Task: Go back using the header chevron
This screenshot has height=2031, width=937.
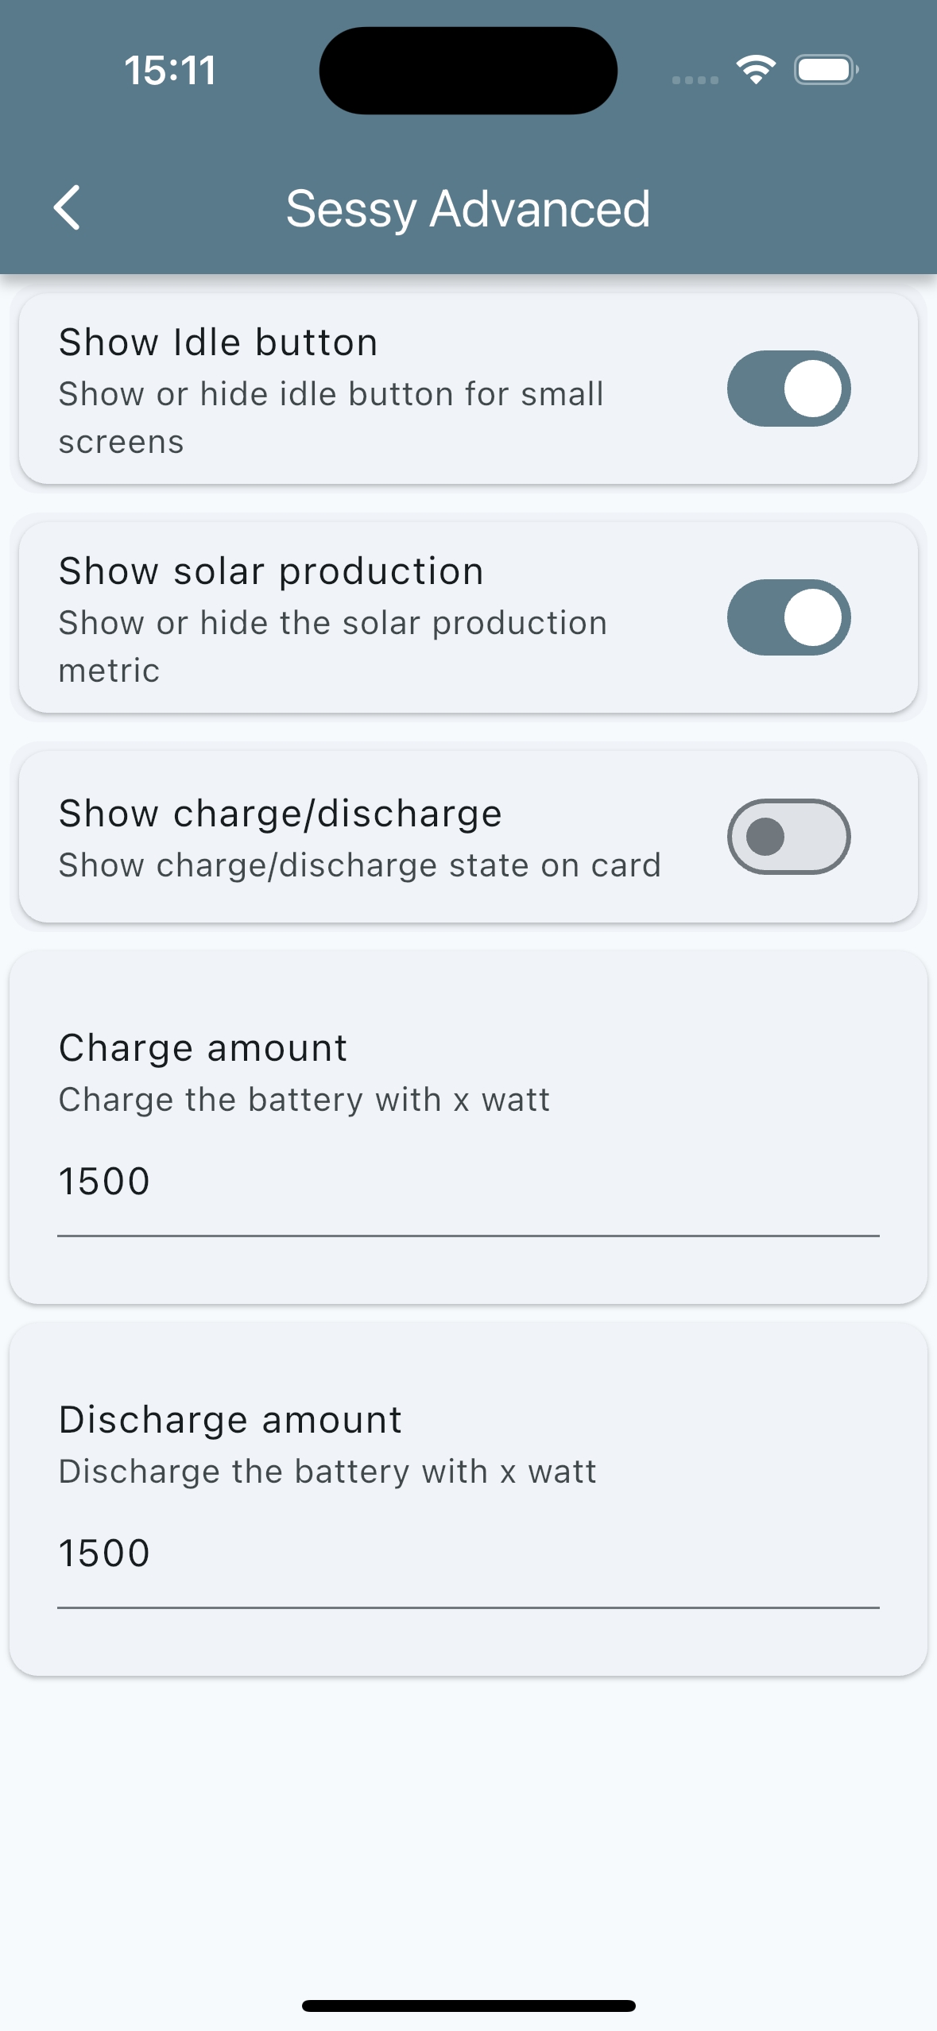Action: (x=68, y=208)
